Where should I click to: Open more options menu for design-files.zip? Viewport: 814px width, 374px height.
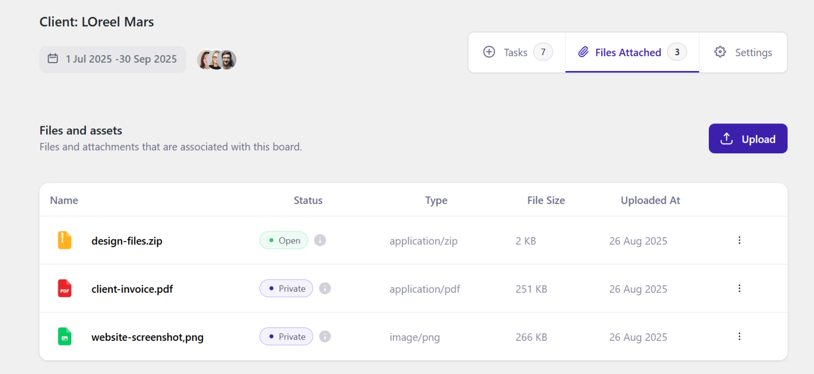click(x=739, y=240)
